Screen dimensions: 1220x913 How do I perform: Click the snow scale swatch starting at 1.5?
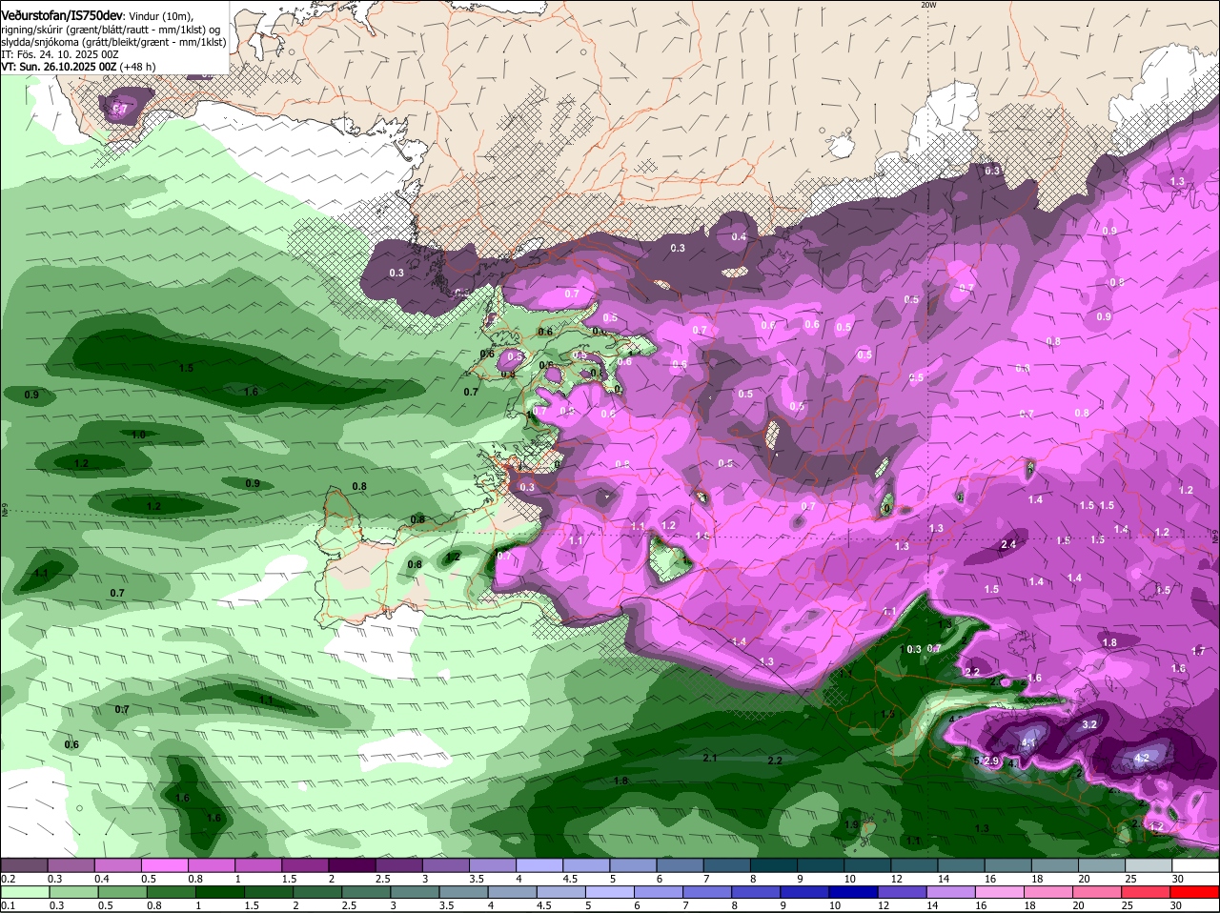tap(305, 864)
